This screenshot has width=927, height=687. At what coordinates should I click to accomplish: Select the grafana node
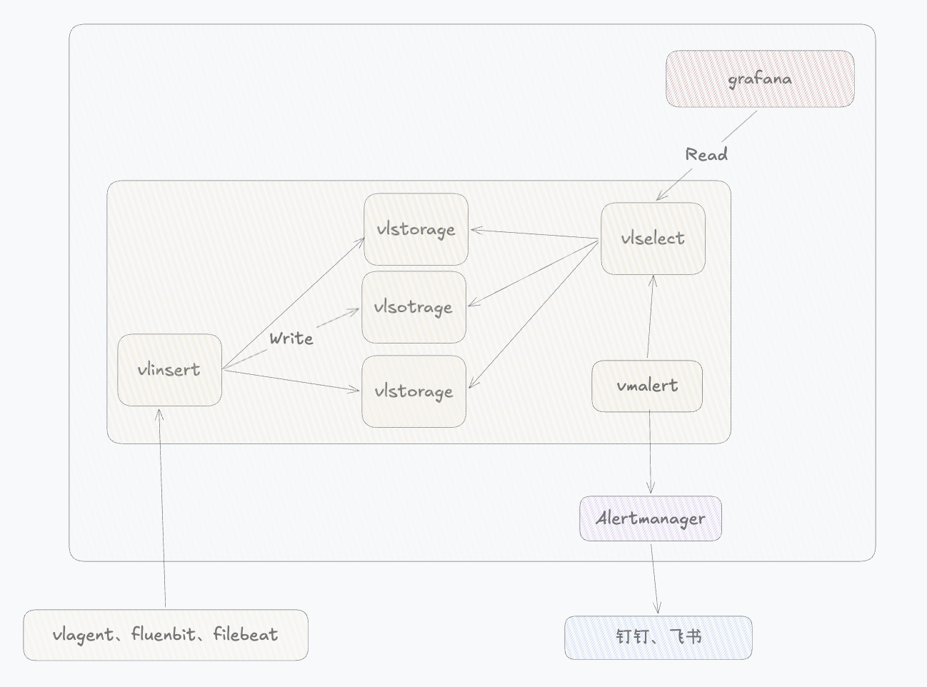pyautogui.click(x=760, y=79)
